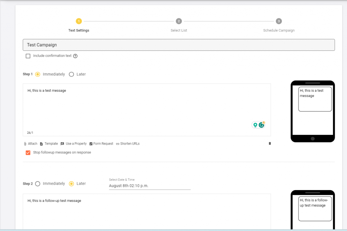
Task: Open the Grammarly icon in message box
Action: pos(261,125)
